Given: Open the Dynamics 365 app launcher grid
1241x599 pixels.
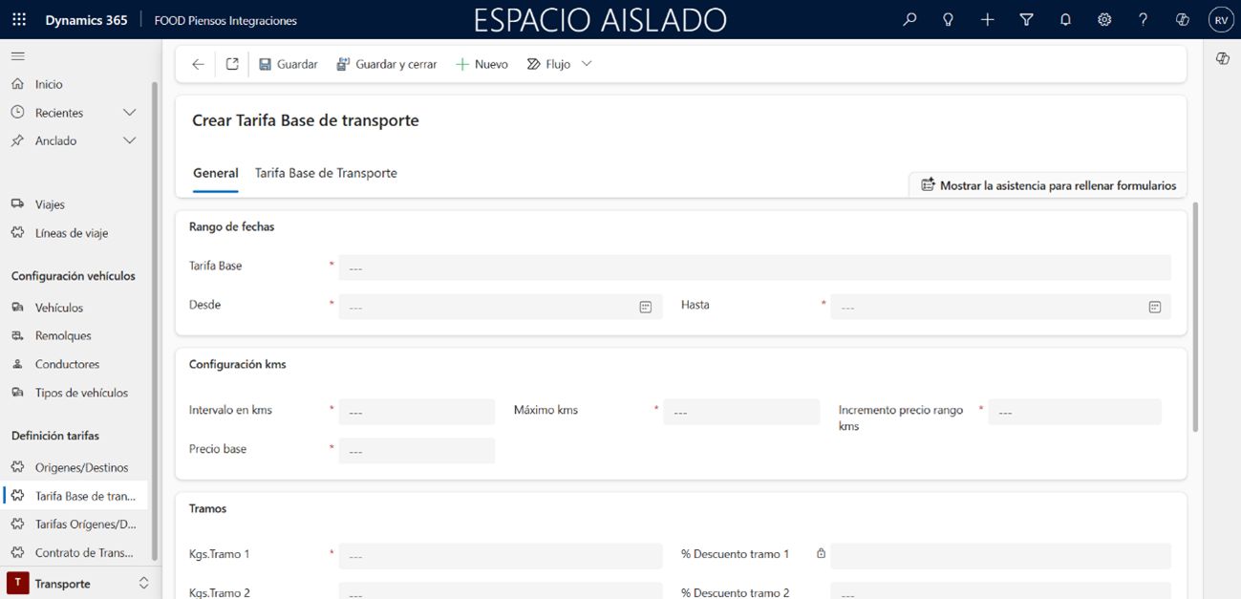Looking at the screenshot, I should pos(19,19).
